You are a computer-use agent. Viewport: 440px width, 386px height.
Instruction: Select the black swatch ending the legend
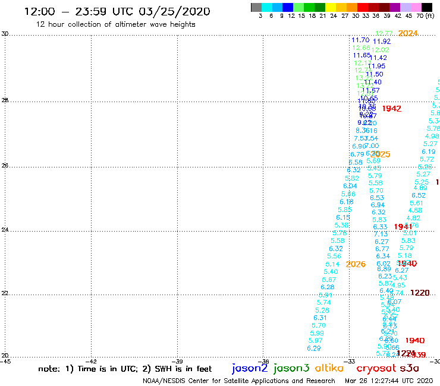pyautogui.click(x=426, y=7)
